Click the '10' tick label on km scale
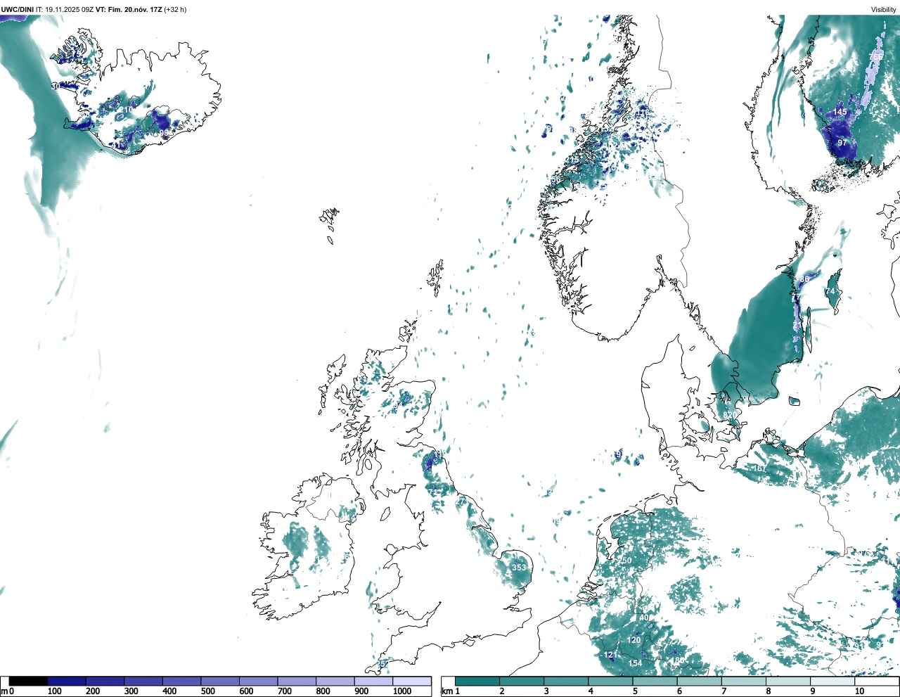 (859, 691)
